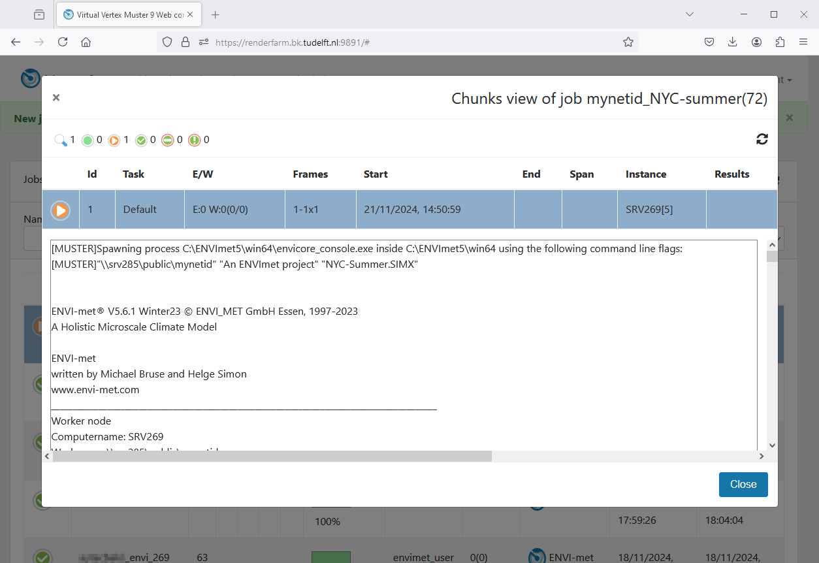
Task: Click the refresh icon in chunks view
Action: pos(762,139)
